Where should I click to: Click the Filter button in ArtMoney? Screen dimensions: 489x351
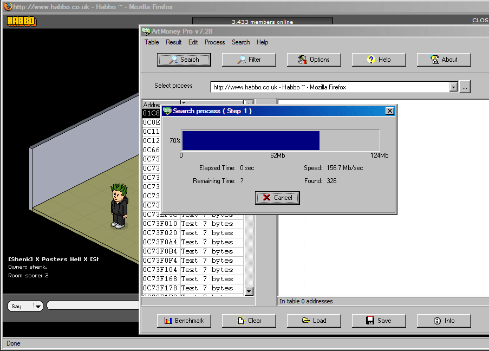tap(249, 60)
